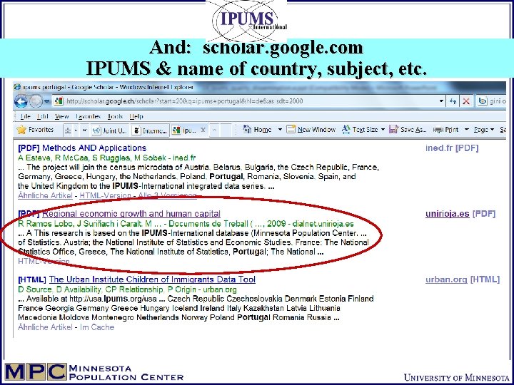Click Ähnliche Artikel under Urban Institute result
Image resolution: width=514 pixels, height=385 pixels.
point(45,327)
